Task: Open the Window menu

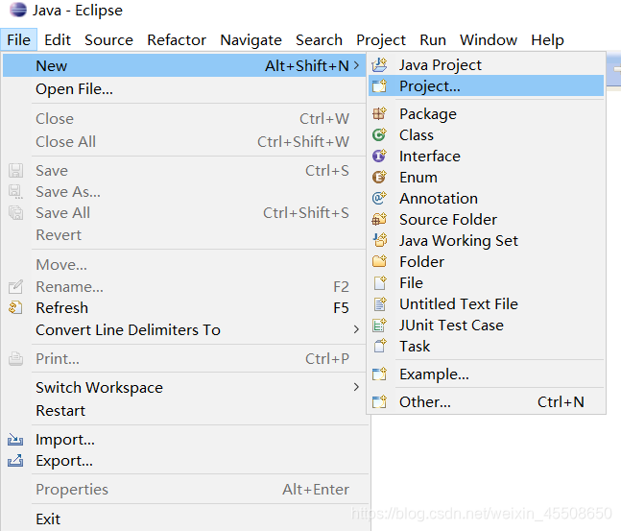Action: tap(489, 39)
